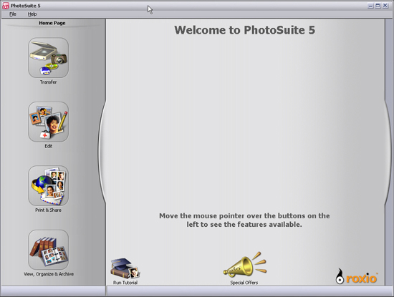Maximize the PhotoSuite 5 window
394x297 pixels.
click(378, 6)
